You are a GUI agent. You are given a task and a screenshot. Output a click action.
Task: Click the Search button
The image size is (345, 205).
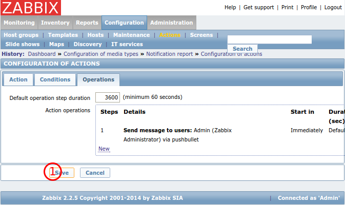click(242, 49)
